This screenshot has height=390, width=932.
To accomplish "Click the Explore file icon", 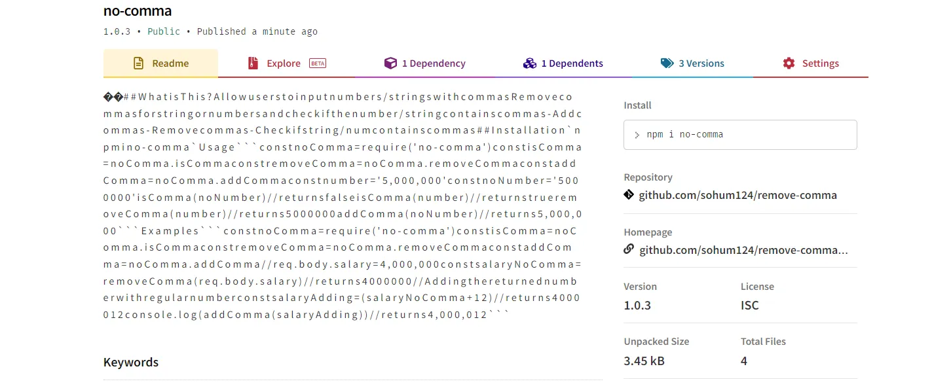I will [253, 63].
